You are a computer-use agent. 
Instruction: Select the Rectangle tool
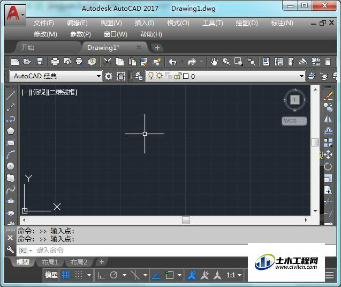click(x=11, y=143)
